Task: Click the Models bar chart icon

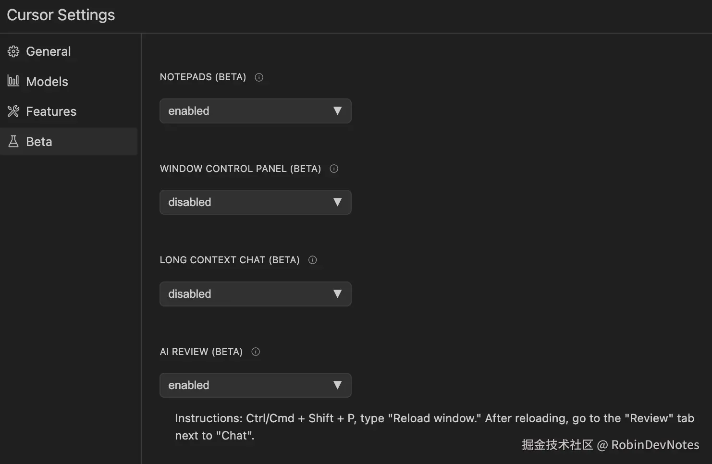Action: click(13, 81)
